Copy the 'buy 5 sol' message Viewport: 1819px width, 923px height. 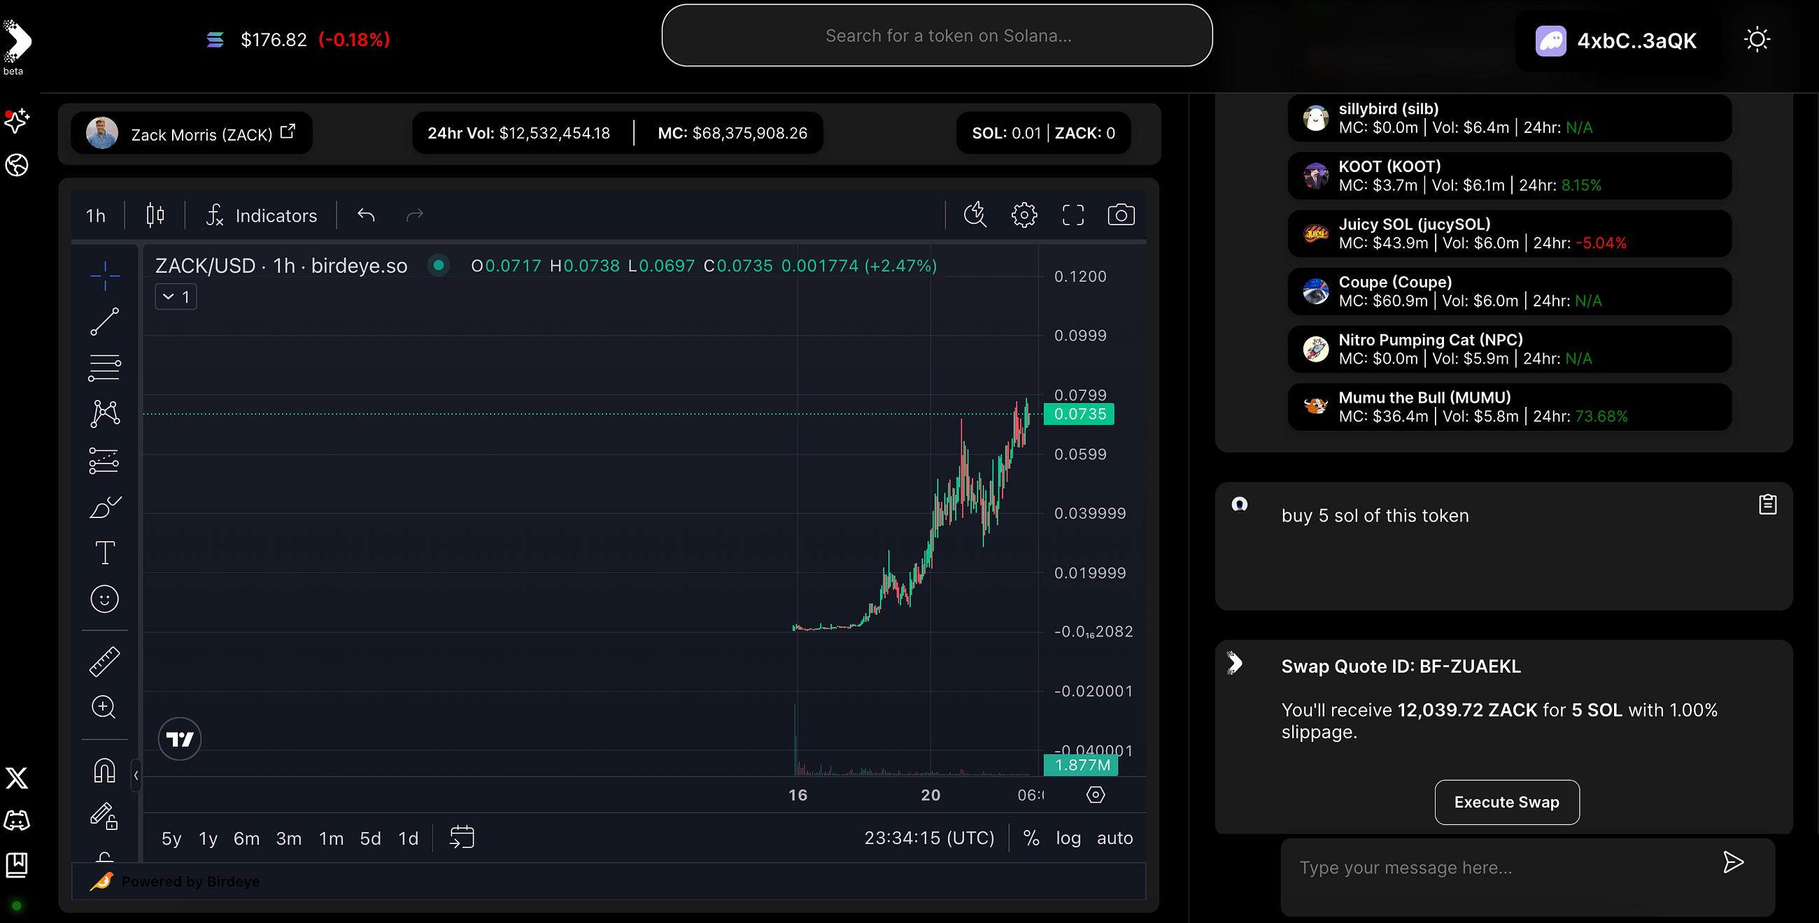tap(1767, 505)
